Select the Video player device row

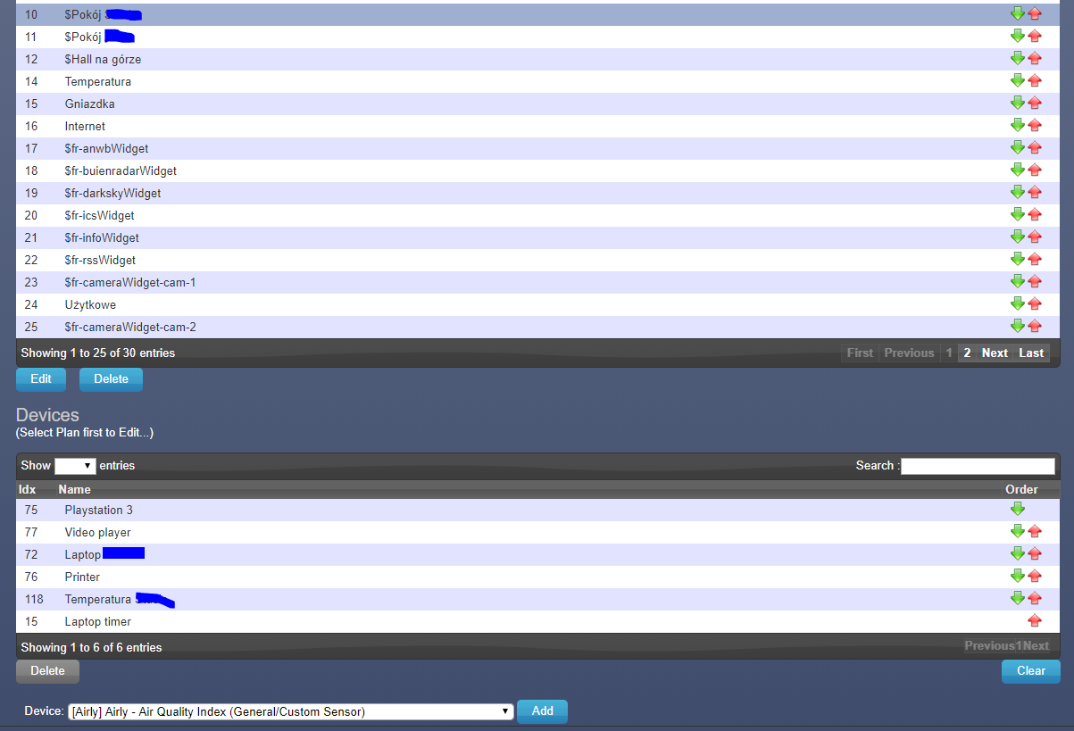click(537, 532)
